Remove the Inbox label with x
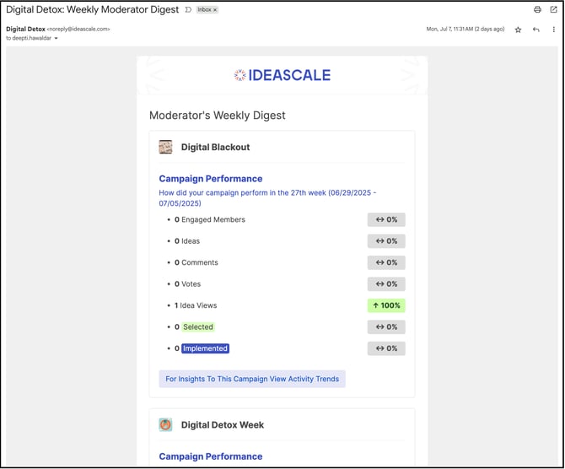Image resolution: width=565 pixels, height=469 pixels. (215, 10)
